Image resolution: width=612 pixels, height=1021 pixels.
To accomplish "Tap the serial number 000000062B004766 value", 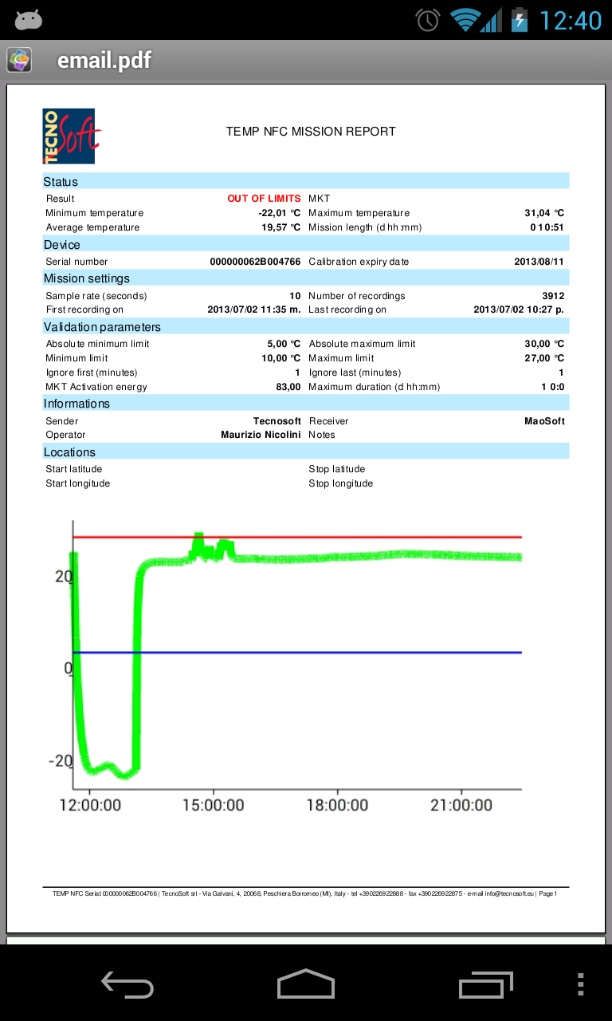I will tap(255, 262).
